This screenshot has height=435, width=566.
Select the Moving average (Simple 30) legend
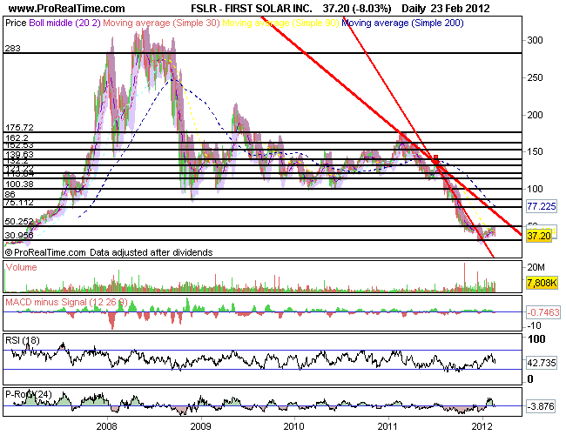pyautogui.click(x=161, y=23)
